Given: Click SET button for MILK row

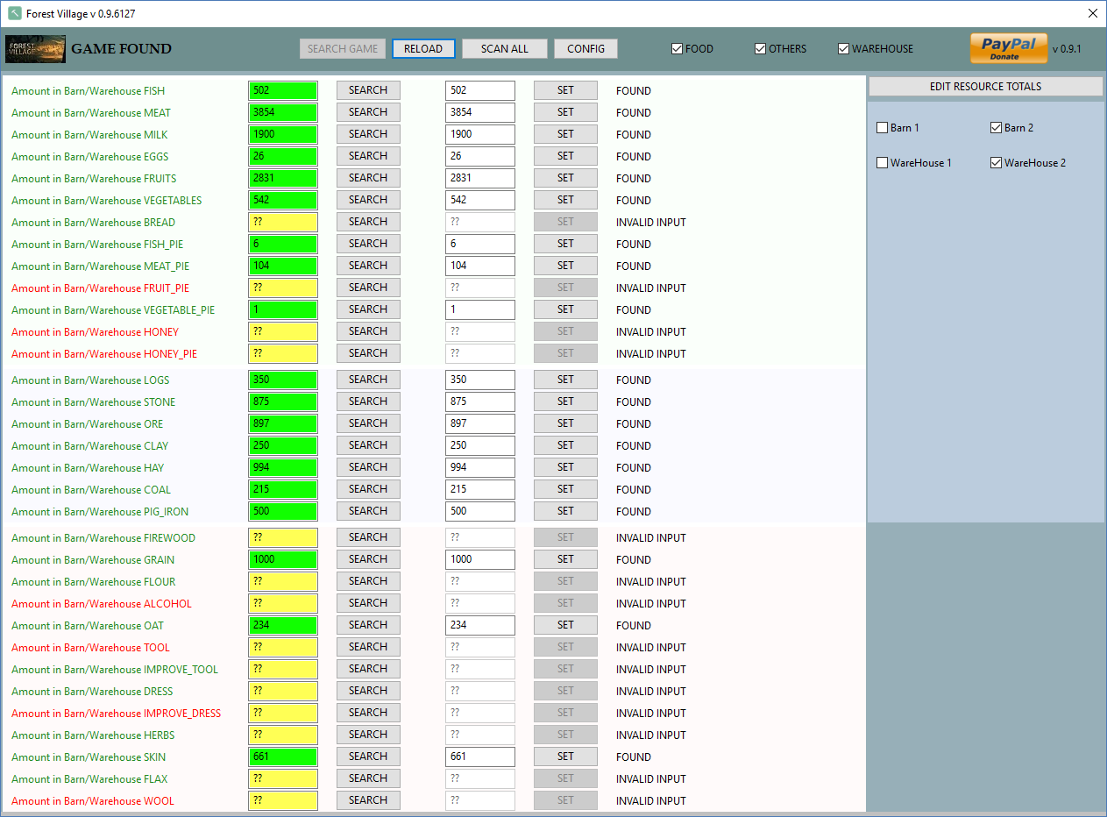Looking at the screenshot, I should [x=565, y=134].
